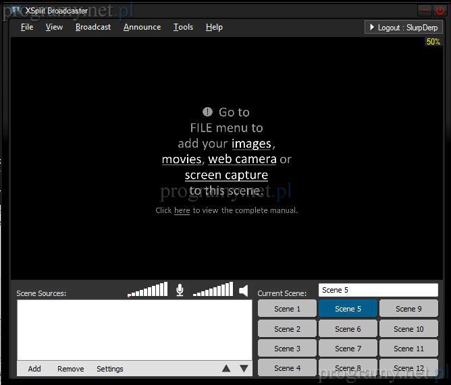This screenshot has width=451, height=385.
Task: Move source down with down arrow
Action: (x=244, y=369)
